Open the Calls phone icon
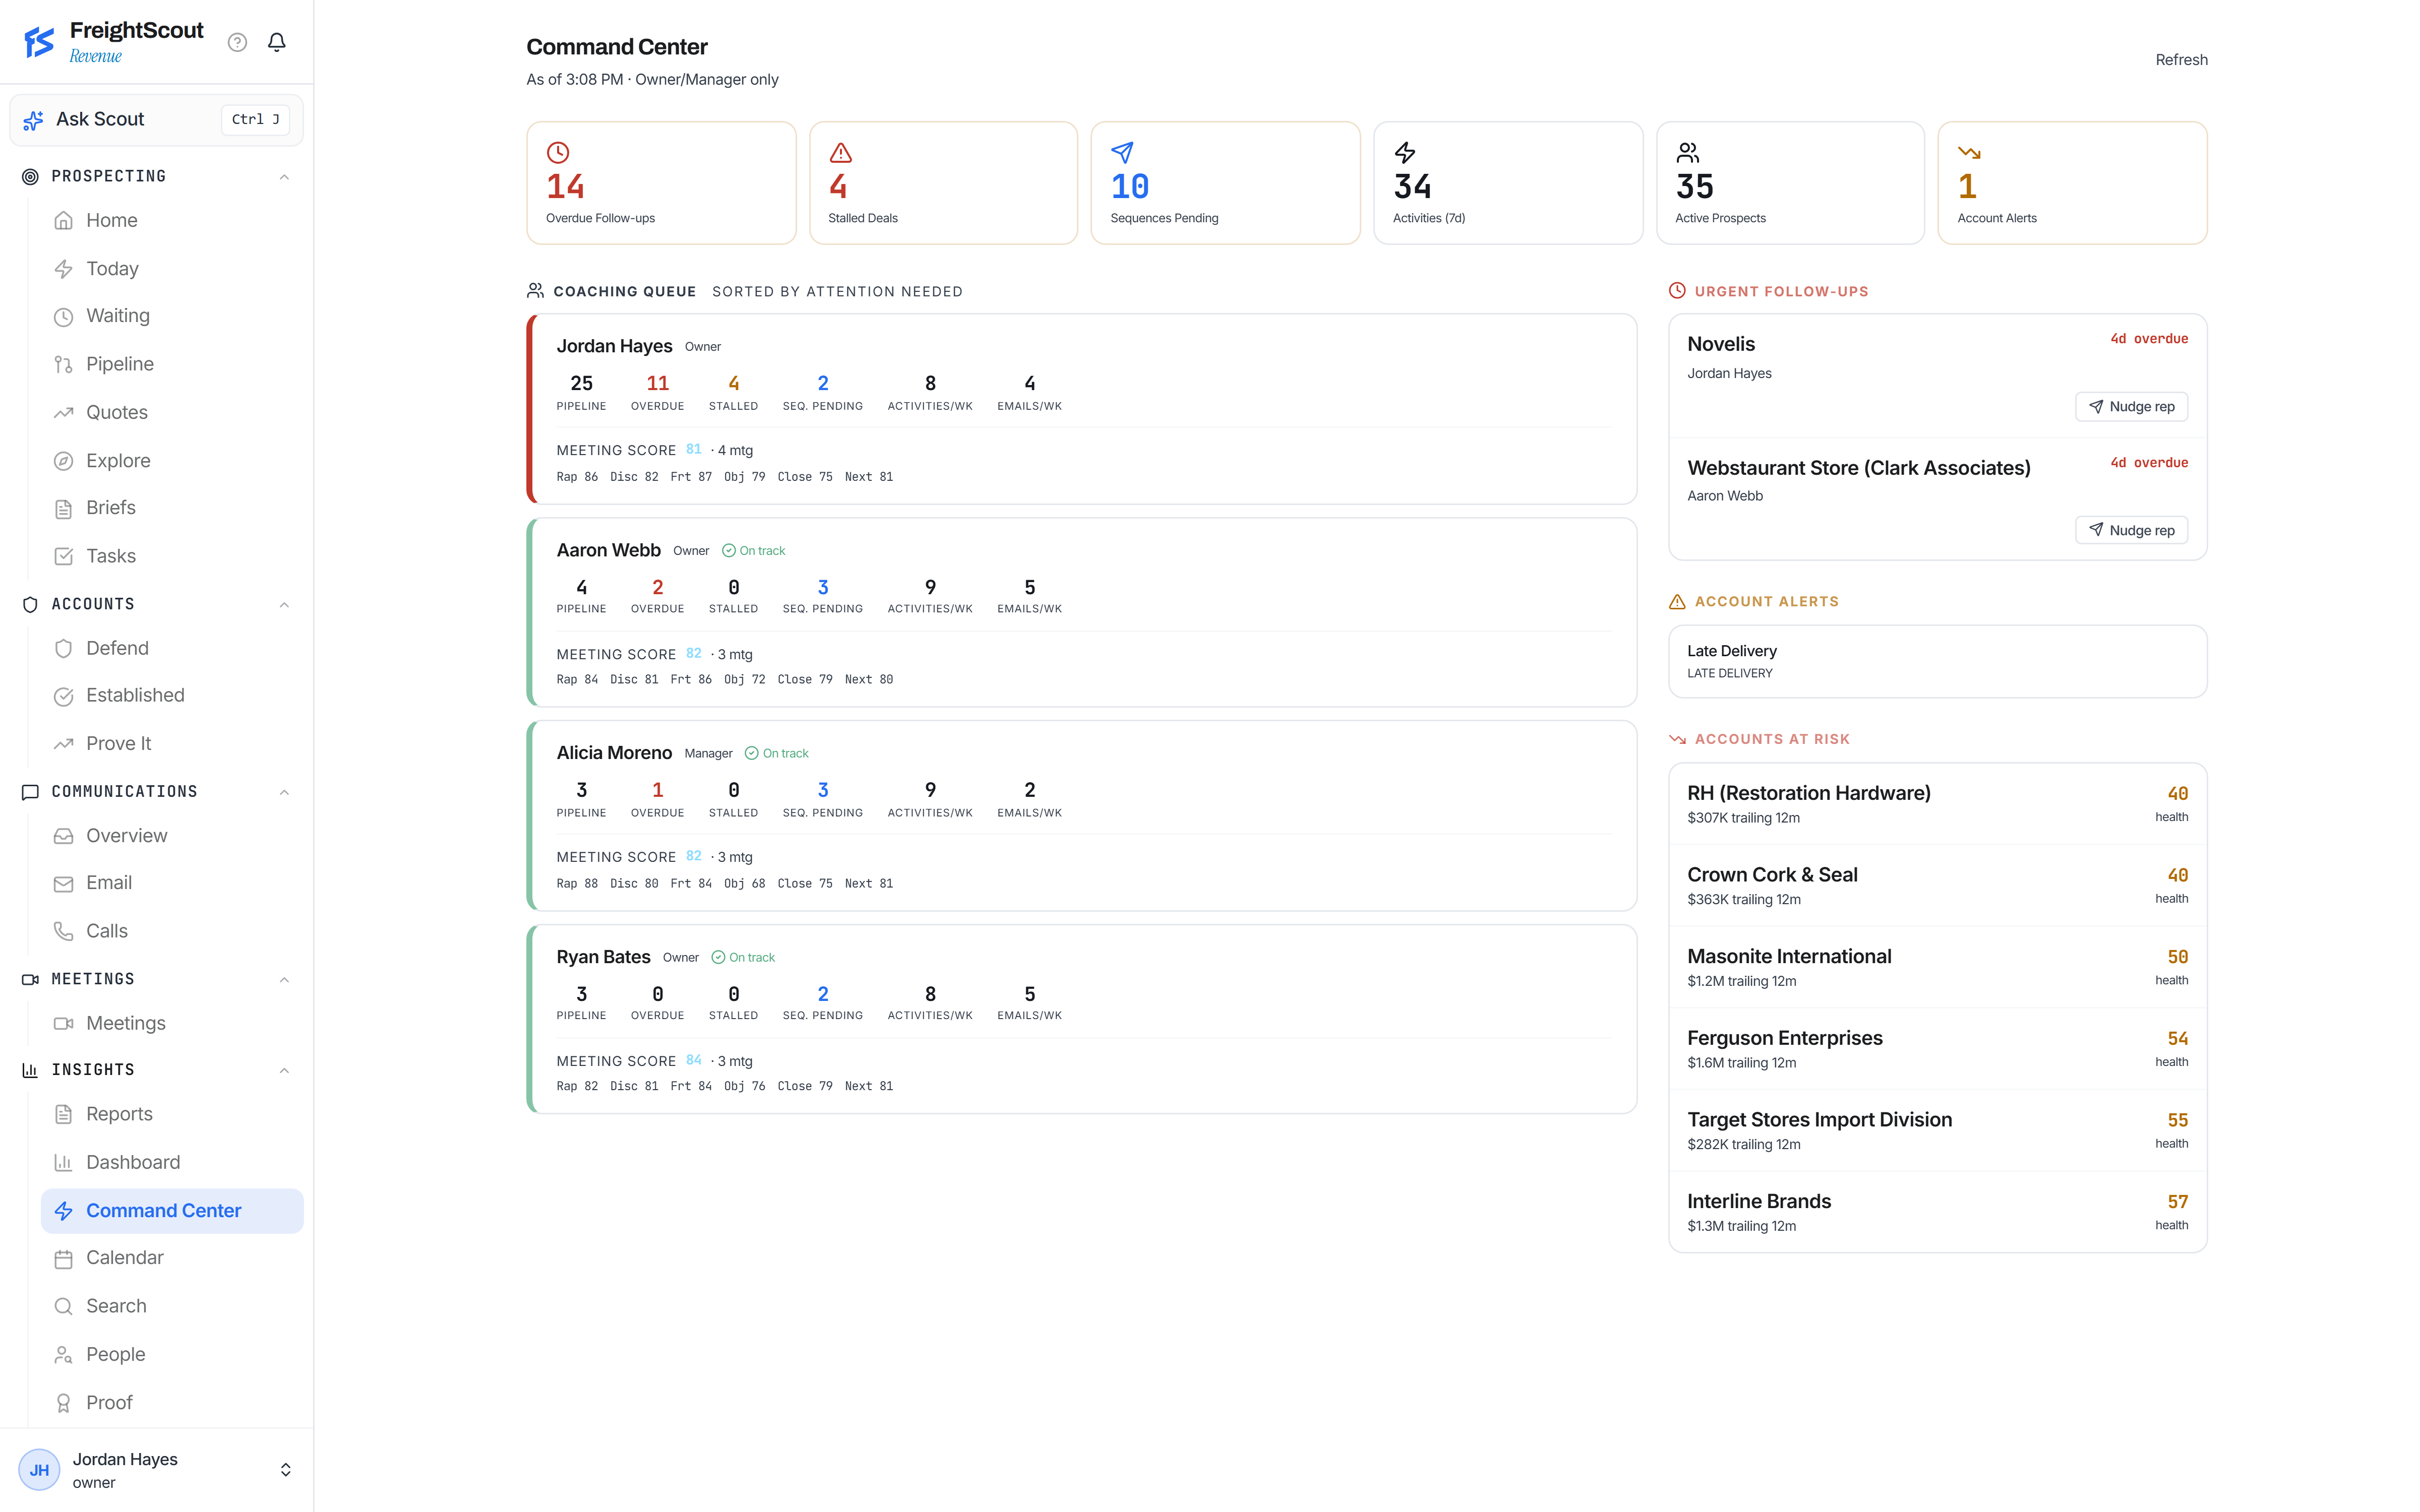This screenshot has height=1512, width=2420. tap(63, 931)
